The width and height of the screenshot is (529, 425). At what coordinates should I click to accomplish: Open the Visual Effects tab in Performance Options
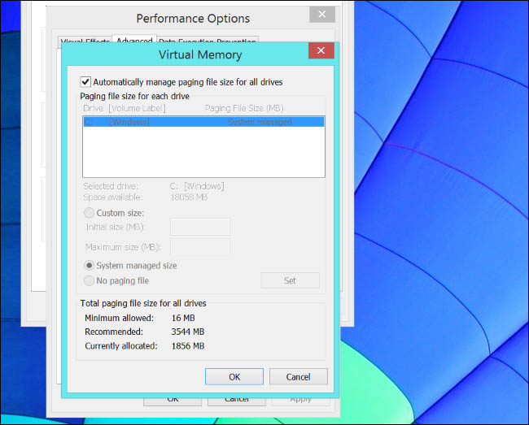click(x=85, y=41)
